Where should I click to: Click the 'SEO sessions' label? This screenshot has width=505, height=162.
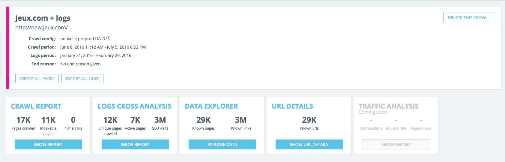pos(371,128)
